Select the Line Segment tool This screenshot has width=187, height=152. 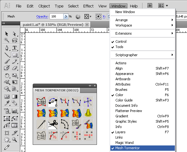7,55
